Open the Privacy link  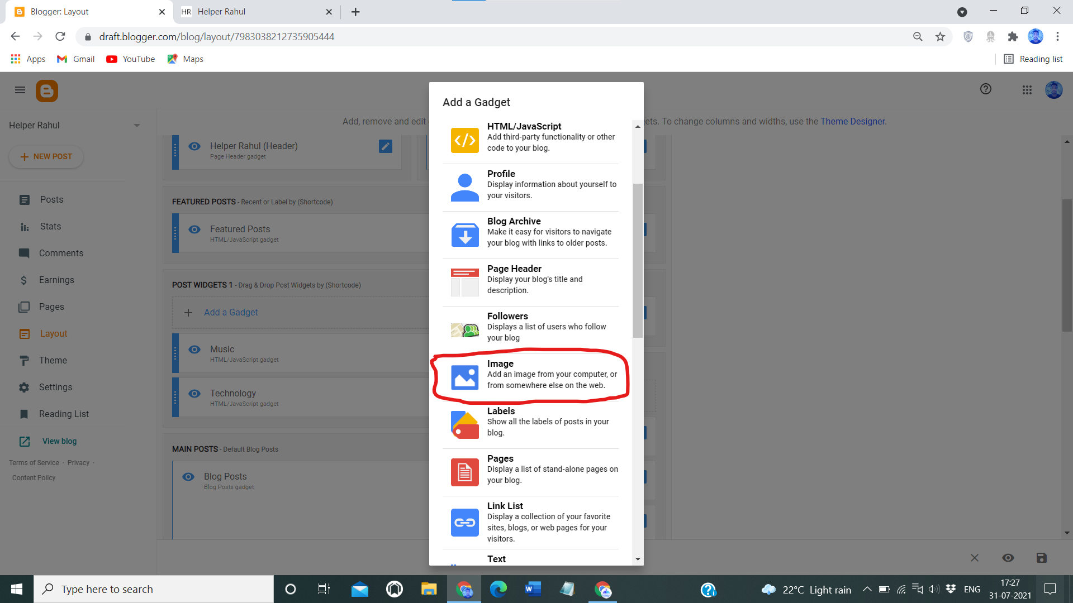tap(78, 463)
